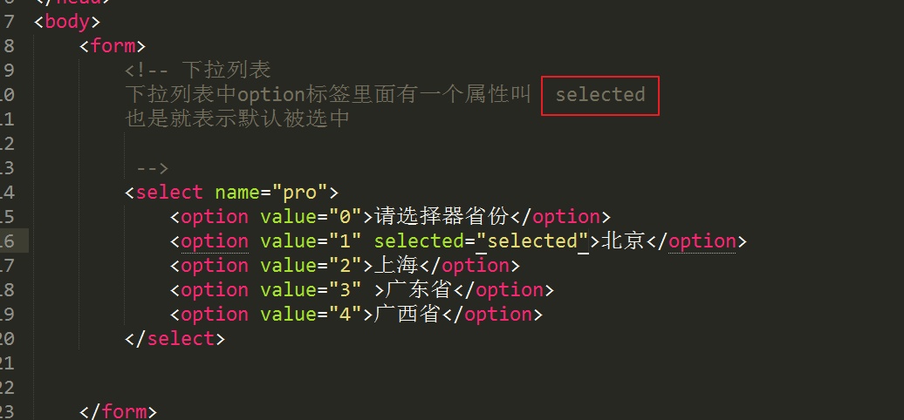
Task: Click the closing form tag
Action: coord(118,412)
